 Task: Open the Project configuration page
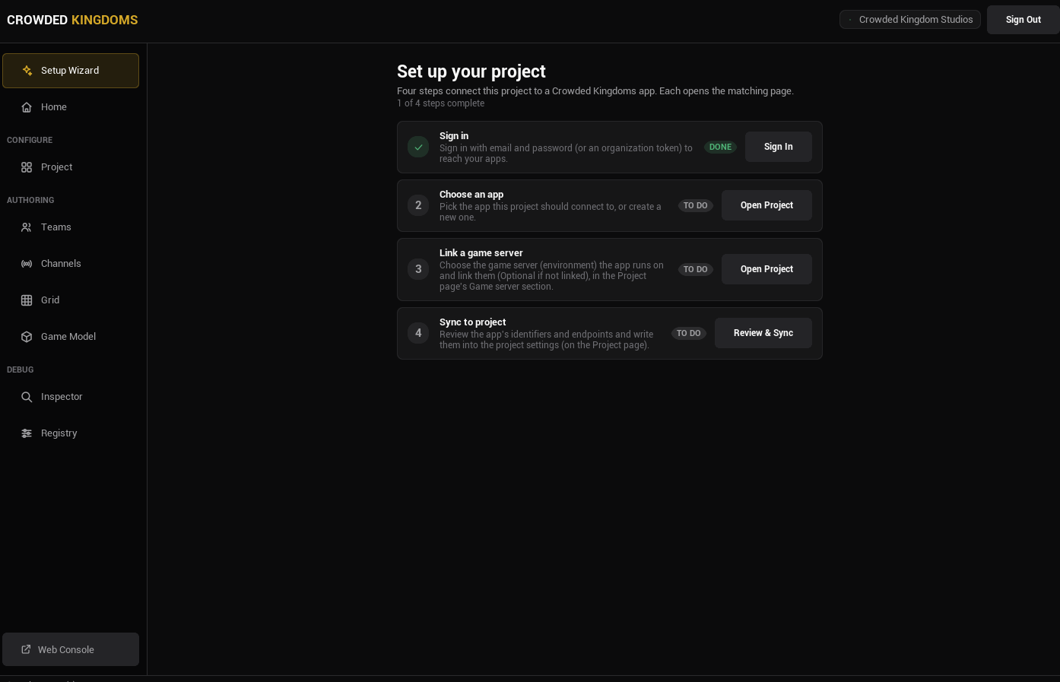(x=71, y=167)
